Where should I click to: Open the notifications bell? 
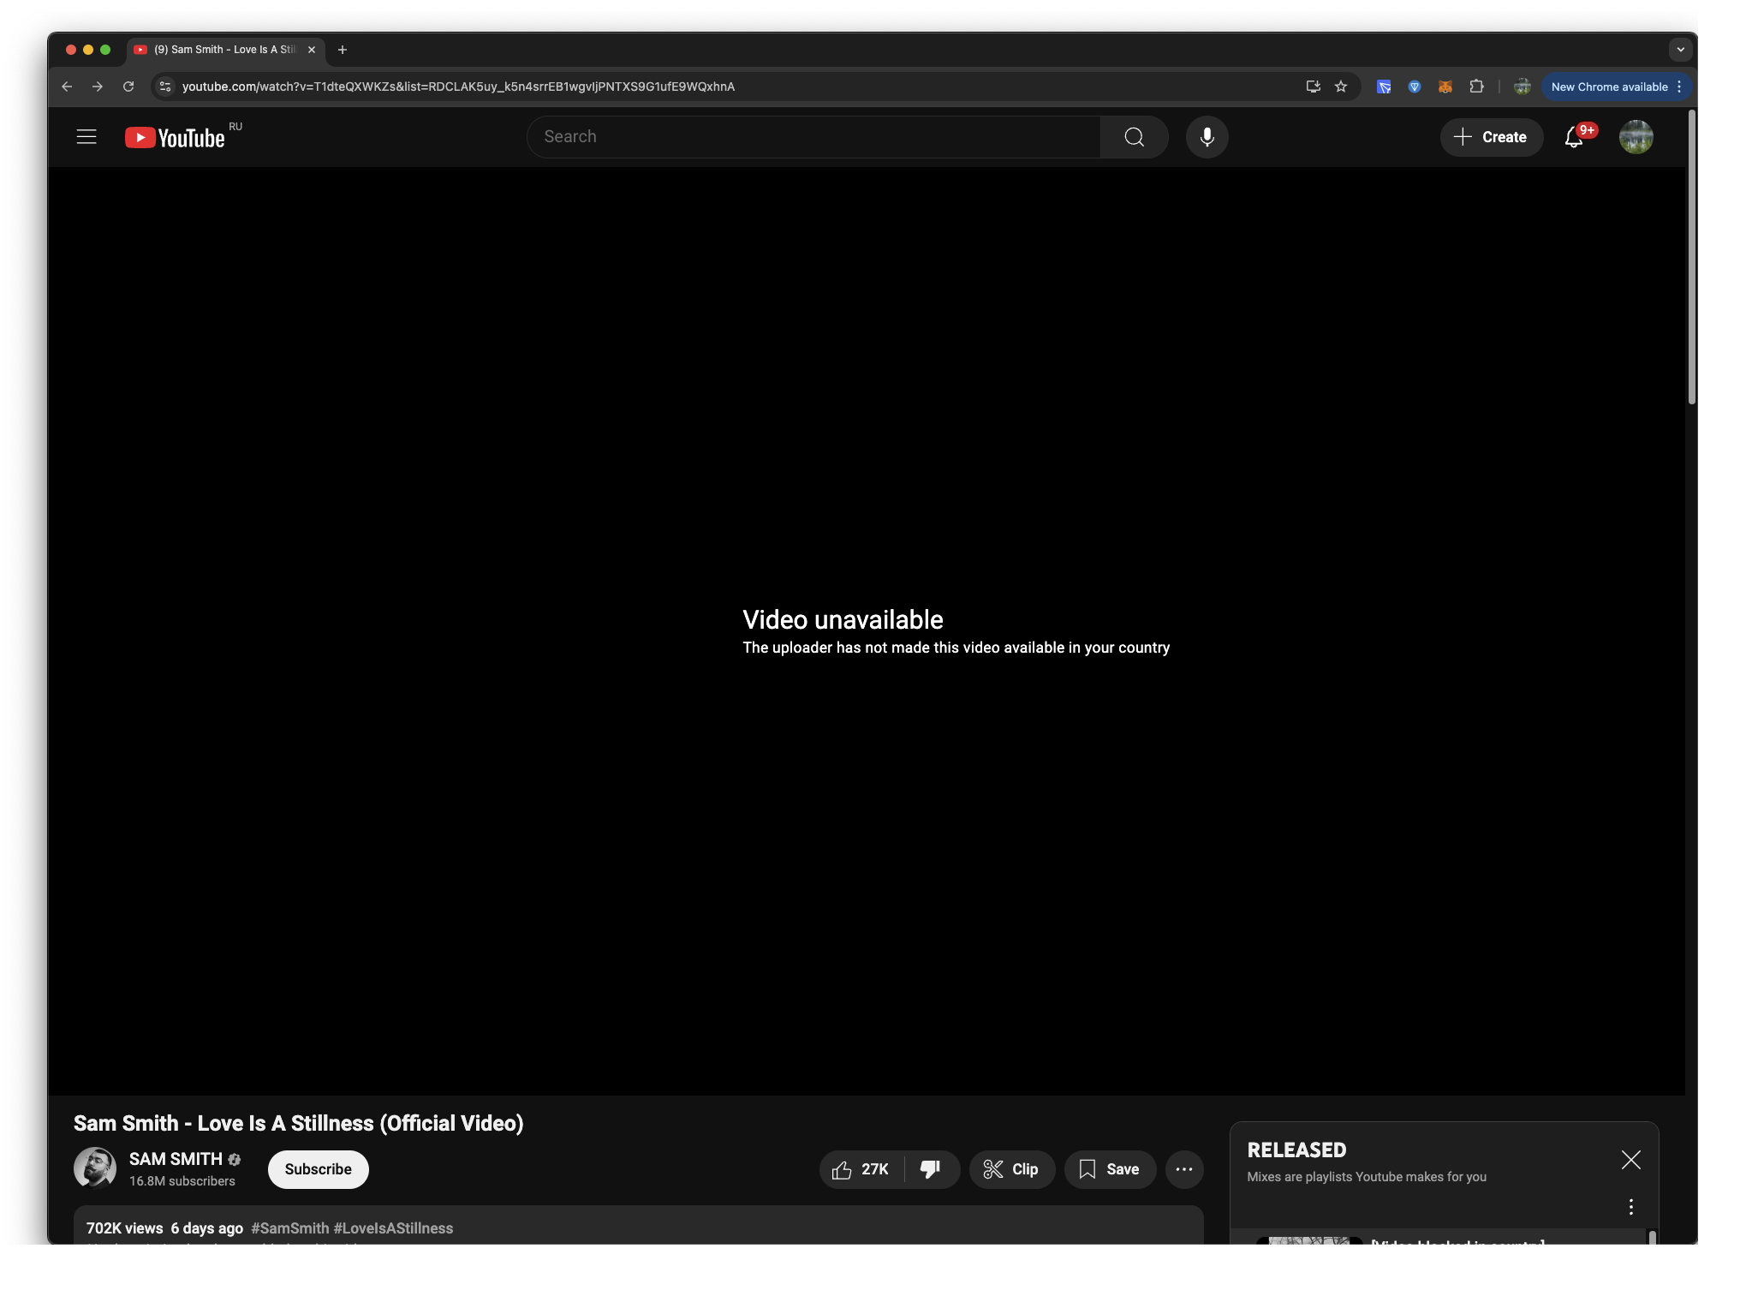pos(1573,137)
